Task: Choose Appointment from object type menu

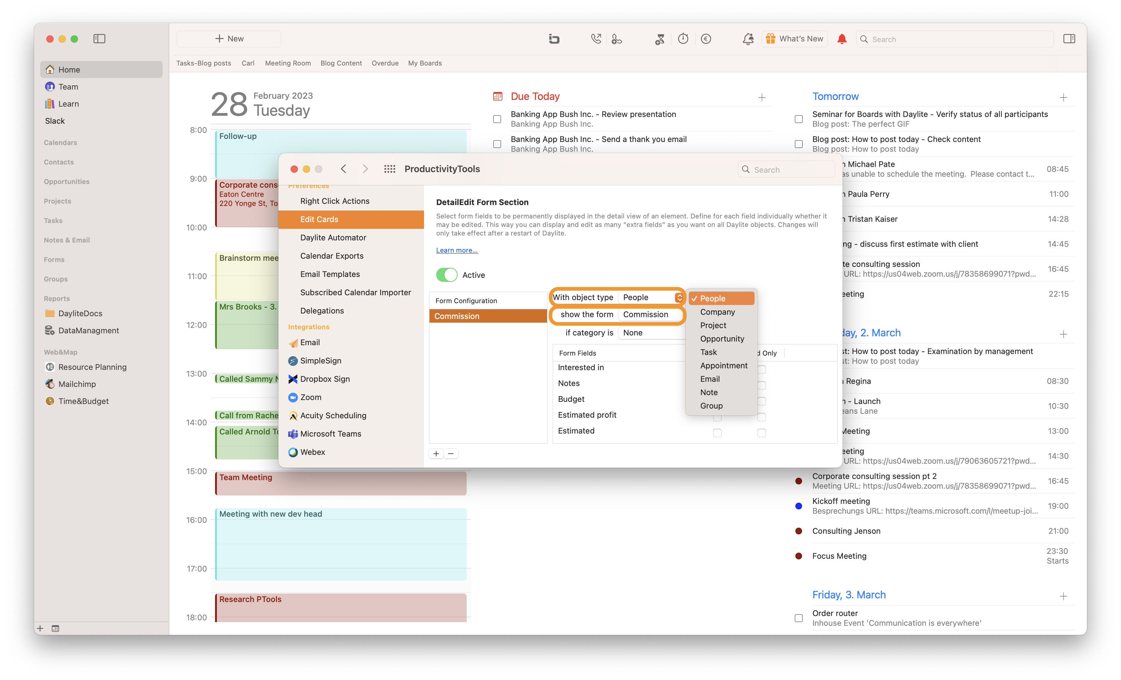Action: (x=721, y=366)
